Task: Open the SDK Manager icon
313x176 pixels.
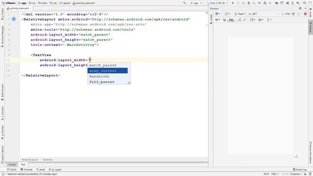Action: point(298,3)
